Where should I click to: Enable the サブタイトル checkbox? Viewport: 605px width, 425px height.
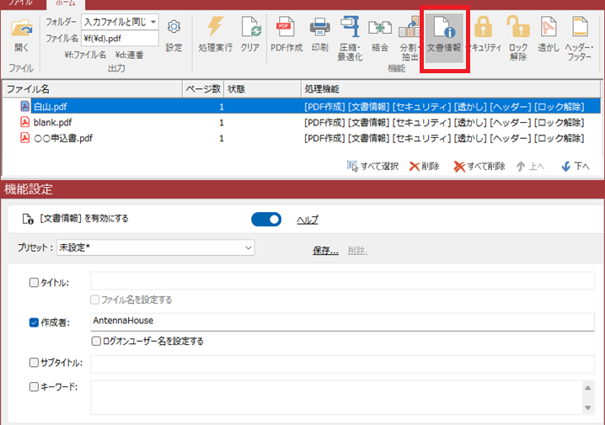coord(34,362)
